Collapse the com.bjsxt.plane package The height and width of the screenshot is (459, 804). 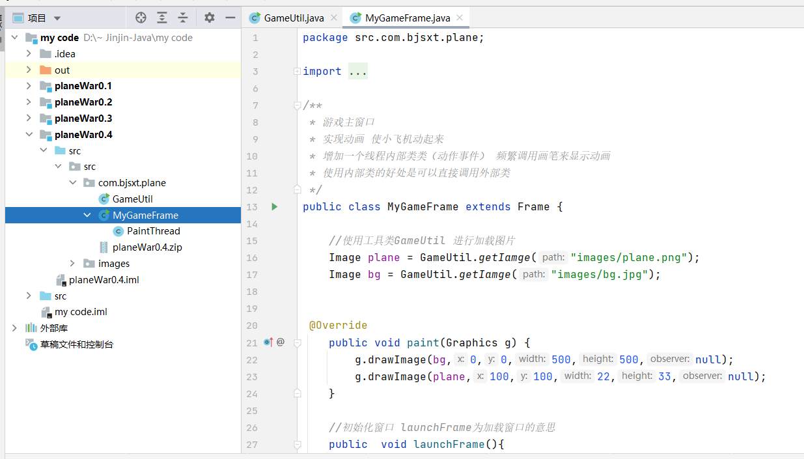pos(73,183)
